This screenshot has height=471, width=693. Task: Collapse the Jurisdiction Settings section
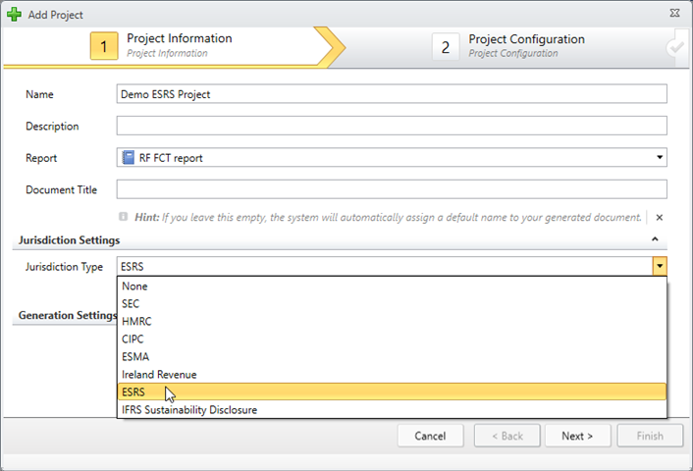tap(655, 239)
